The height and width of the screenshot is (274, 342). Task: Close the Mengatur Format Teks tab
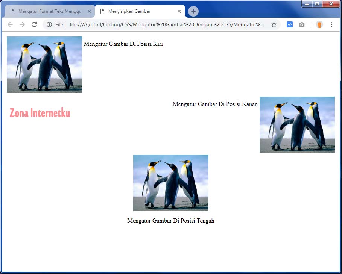pos(89,11)
